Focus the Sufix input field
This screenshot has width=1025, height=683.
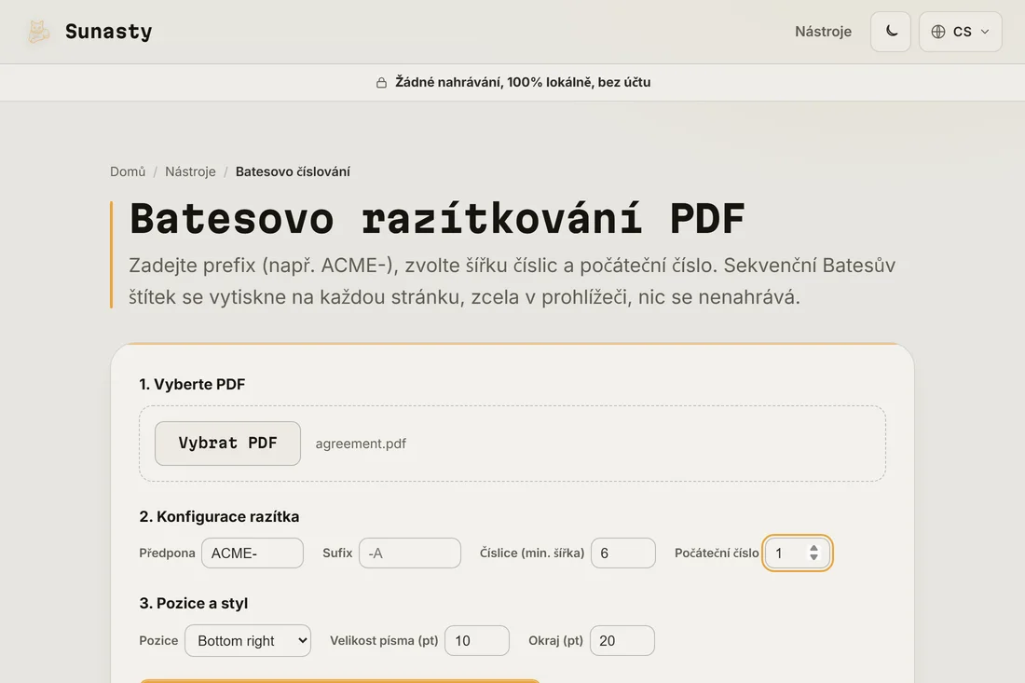410,553
